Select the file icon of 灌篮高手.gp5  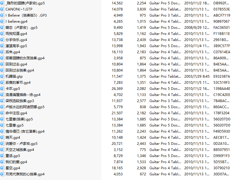tap(2, 46)
